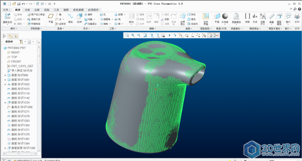Toggle plane display in graphics toolbar
The width and height of the screenshot is (302, 161).
(186, 35)
